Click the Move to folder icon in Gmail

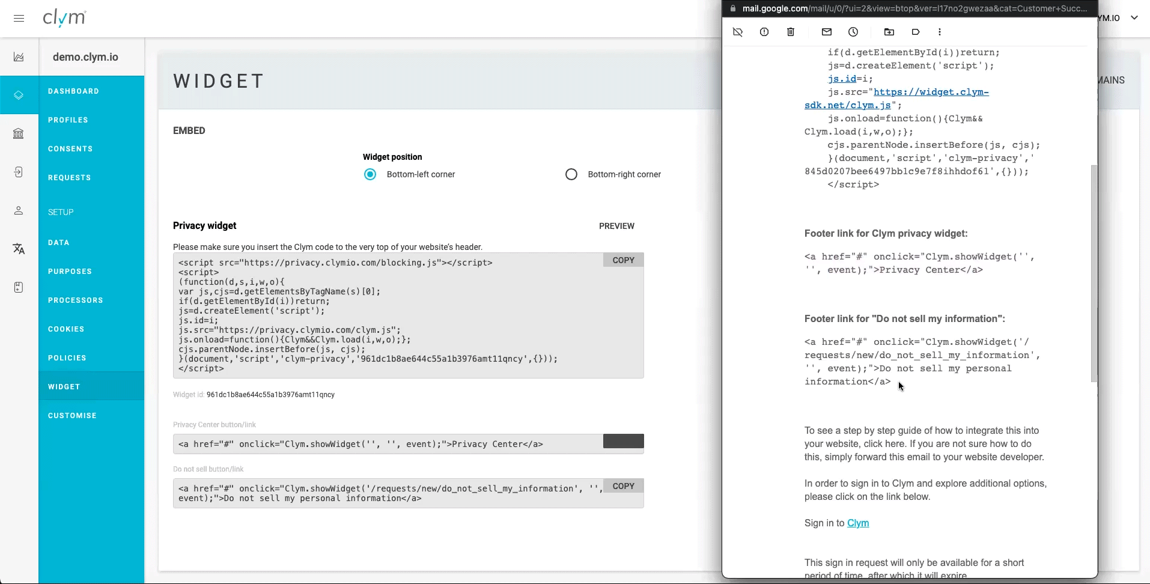point(889,32)
